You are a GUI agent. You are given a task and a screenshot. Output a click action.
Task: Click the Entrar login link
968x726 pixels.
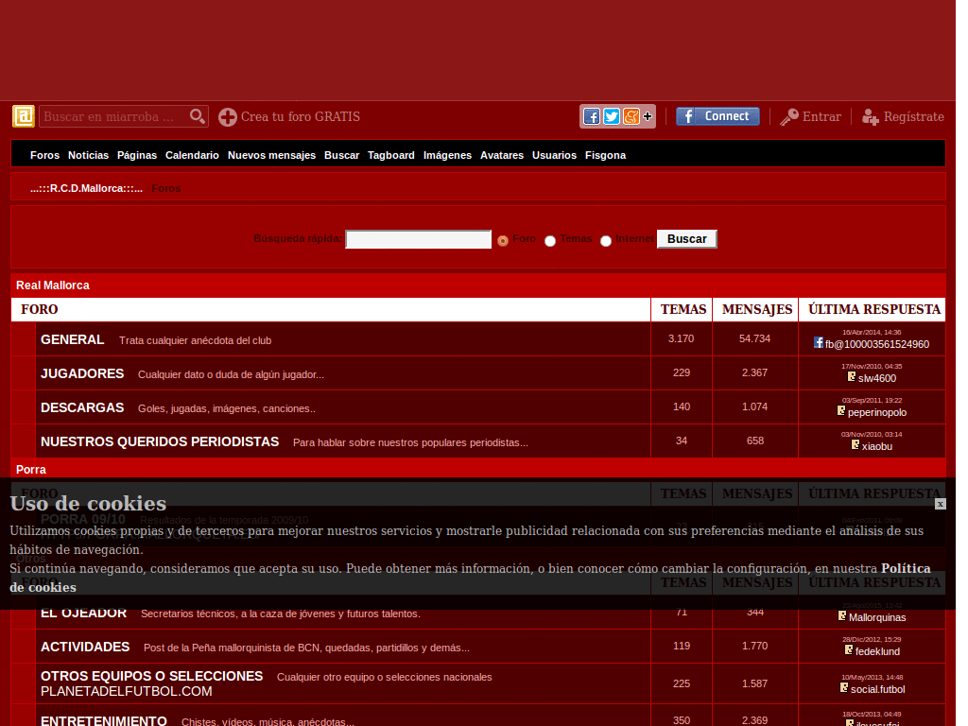point(821,116)
